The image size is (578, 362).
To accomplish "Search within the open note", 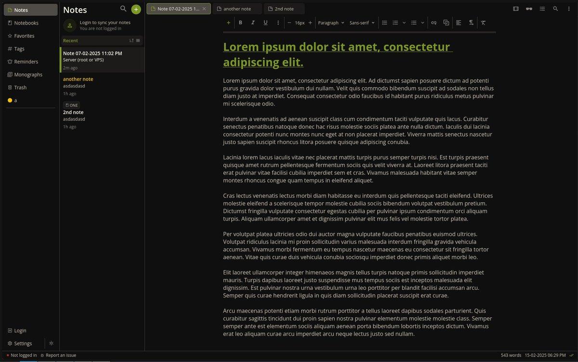I will (x=555, y=9).
